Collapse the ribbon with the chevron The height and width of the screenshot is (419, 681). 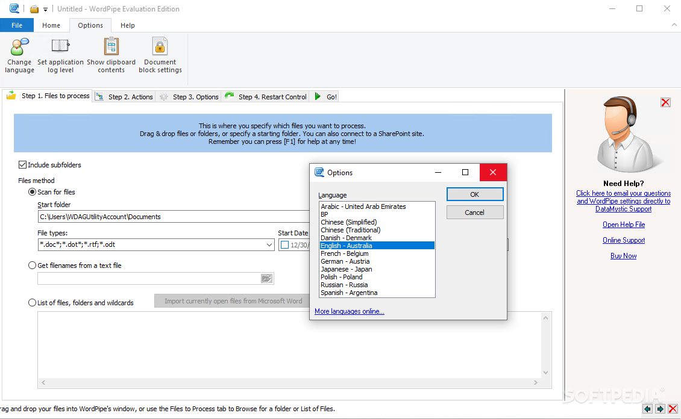point(674,25)
